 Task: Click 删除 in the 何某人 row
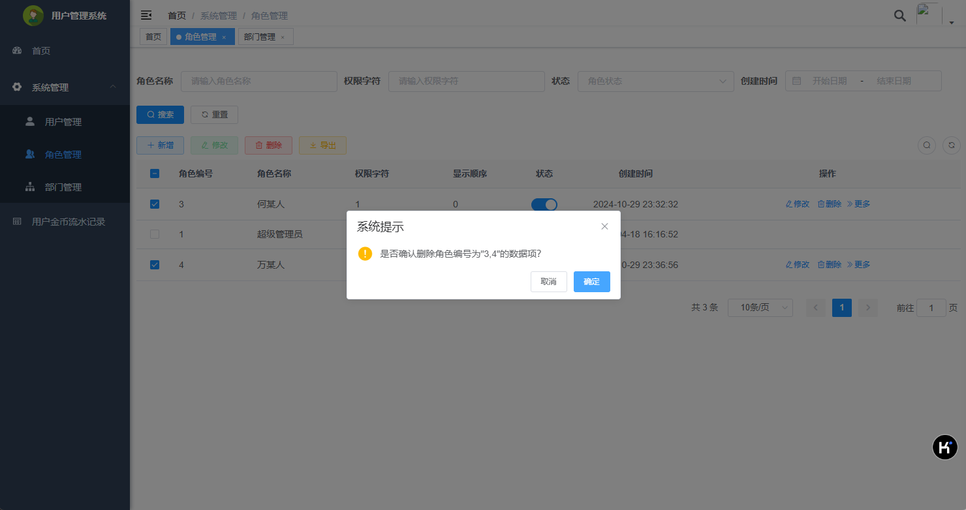tap(830, 204)
